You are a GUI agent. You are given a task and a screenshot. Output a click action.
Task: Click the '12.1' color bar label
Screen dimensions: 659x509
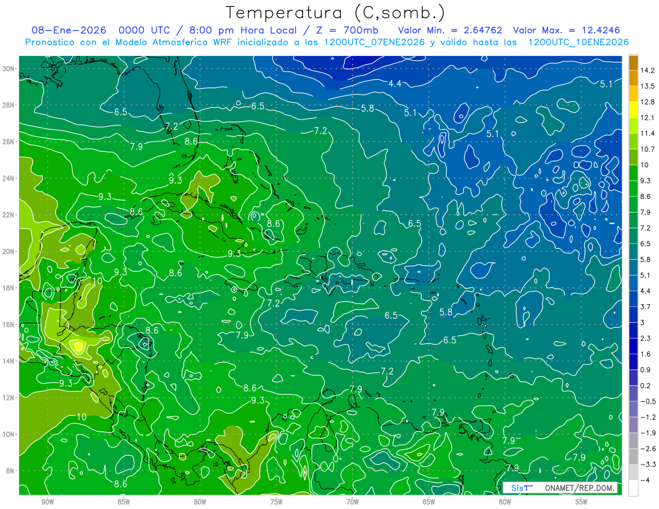pyautogui.click(x=647, y=118)
